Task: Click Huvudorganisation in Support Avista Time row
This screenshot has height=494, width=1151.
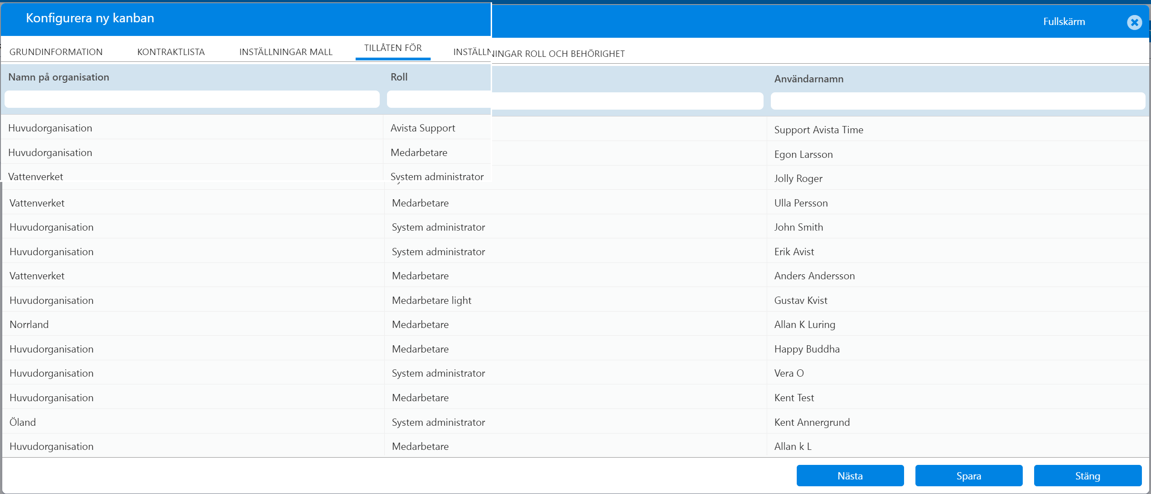Action: (x=50, y=128)
